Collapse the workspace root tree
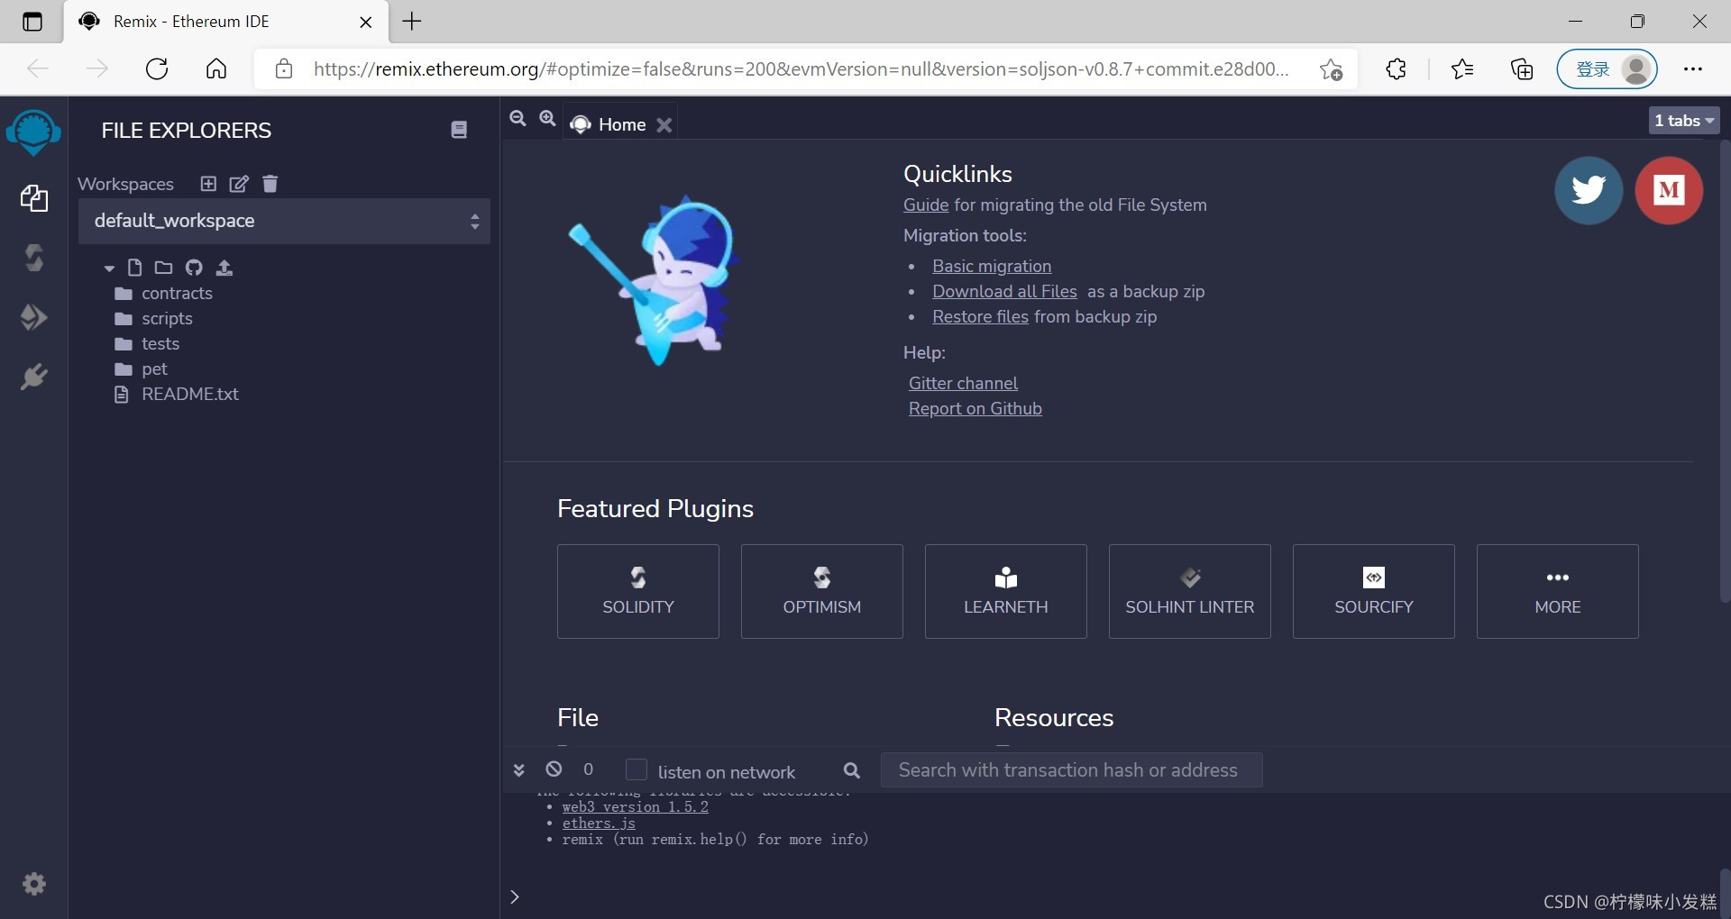The width and height of the screenshot is (1731, 919). (109, 268)
